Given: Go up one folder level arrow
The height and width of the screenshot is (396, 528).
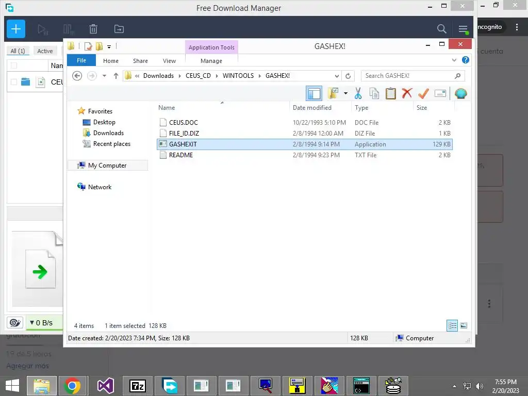Looking at the screenshot, I should coord(116,76).
